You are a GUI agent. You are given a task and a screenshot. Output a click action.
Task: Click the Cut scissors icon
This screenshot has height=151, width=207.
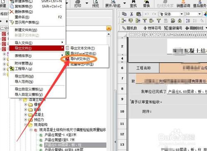(132, 14)
